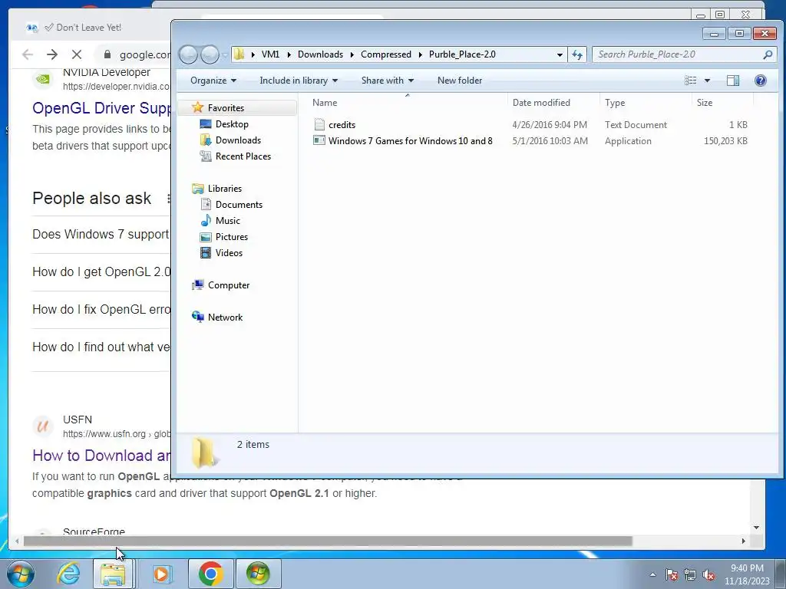This screenshot has height=589, width=786.
Task: Click Chrome vertical scrollbar down arrow
Action: coord(756,527)
